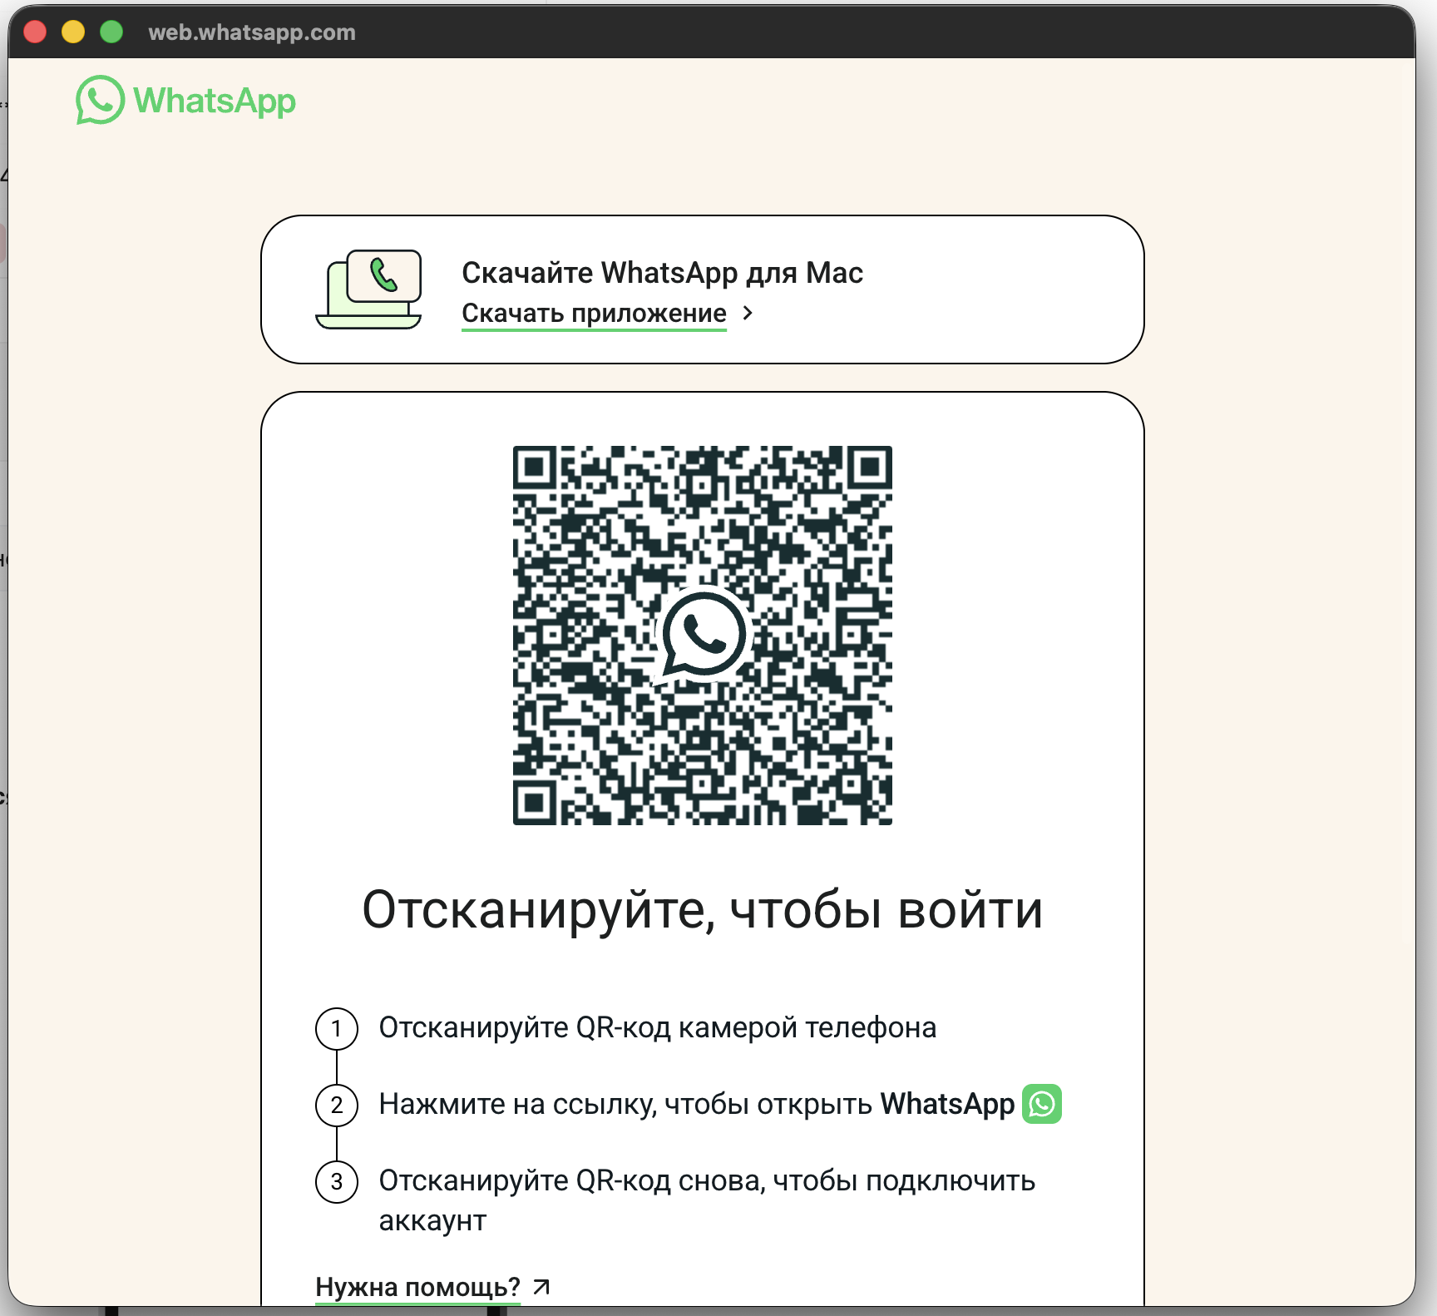Click the QR code image
The image size is (1437, 1316).
tap(703, 636)
